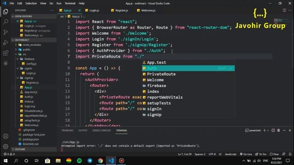Close the terminal panel

click(x=290, y=130)
